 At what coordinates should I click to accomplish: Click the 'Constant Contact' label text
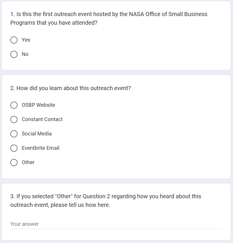click(42, 119)
